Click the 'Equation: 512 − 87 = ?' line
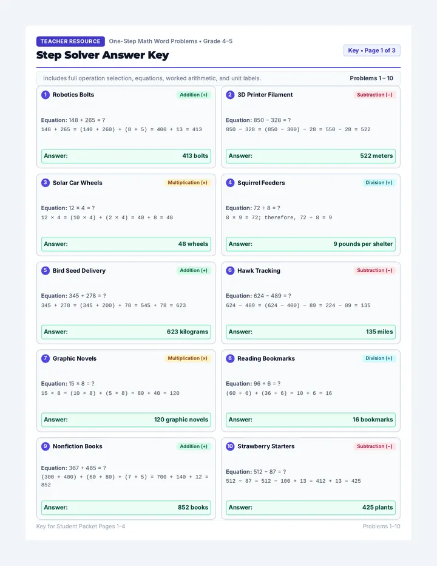The height and width of the screenshot is (566, 437). 256,472
